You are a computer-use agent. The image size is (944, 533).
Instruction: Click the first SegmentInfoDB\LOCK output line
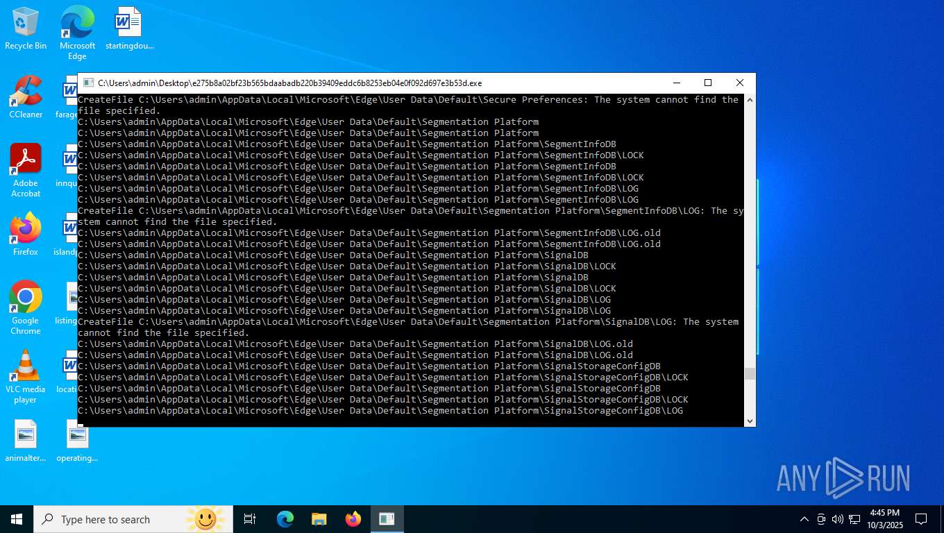(361, 155)
